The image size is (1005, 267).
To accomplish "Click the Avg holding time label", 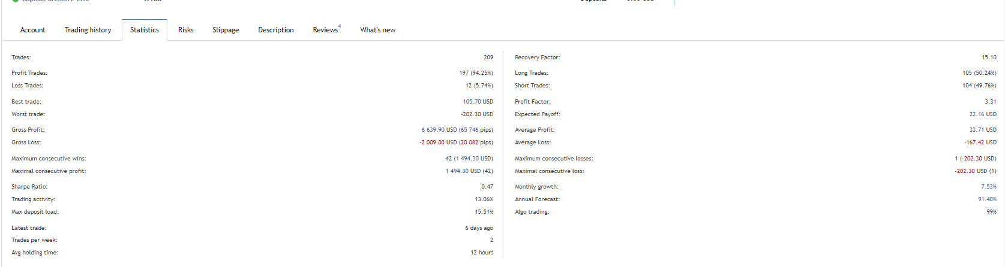I will (35, 253).
